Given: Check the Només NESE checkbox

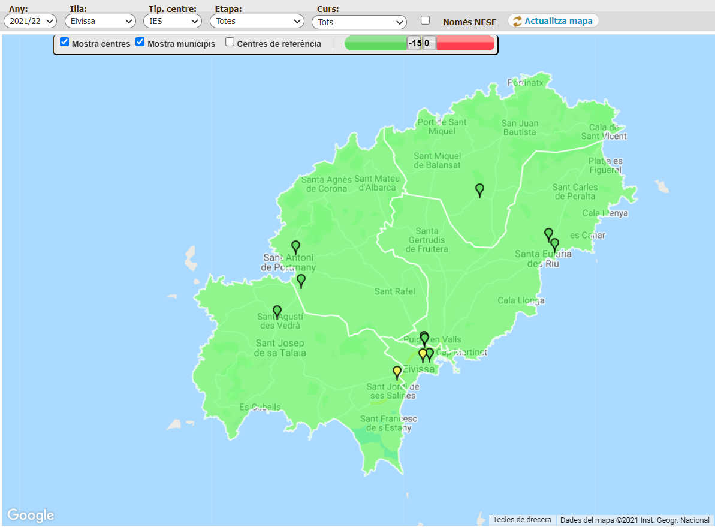Looking at the screenshot, I should tap(426, 20).
